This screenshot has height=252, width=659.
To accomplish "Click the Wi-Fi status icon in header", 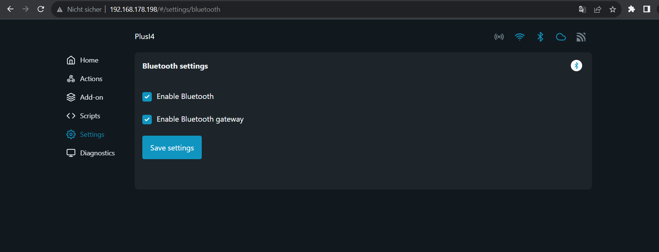I will tap(520, 37).
